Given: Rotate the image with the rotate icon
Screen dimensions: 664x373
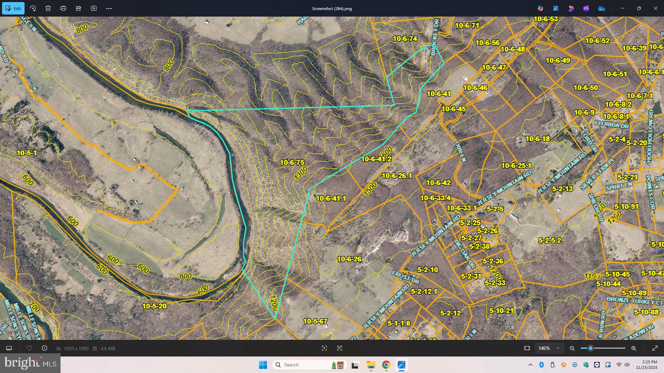Looking at the screenshot, I should (x=33, y=8).
